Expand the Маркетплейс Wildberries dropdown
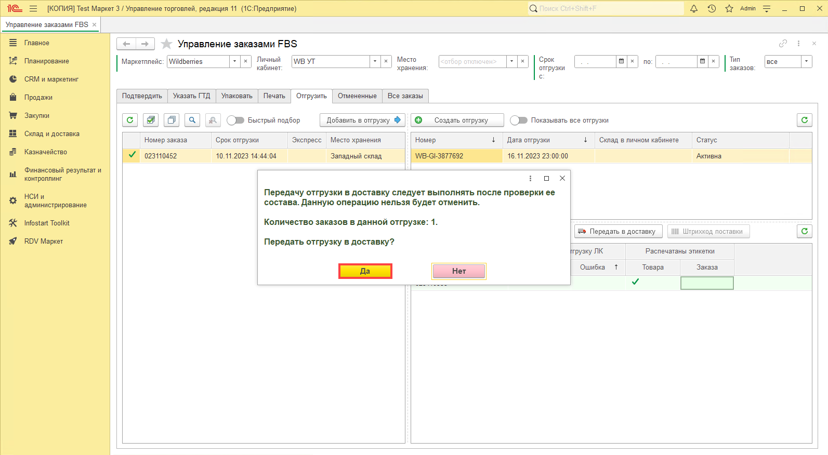The image size is (828, 455). (234, 61)
